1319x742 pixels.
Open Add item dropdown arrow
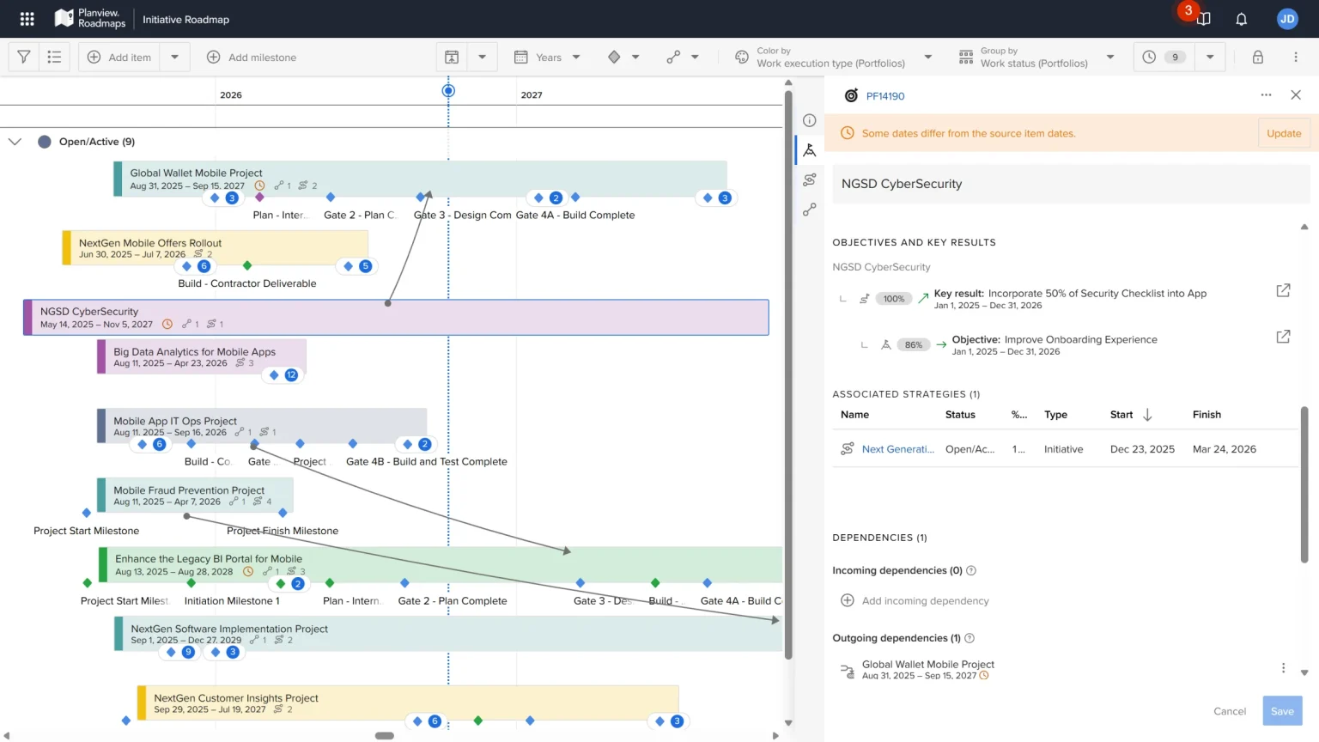point(174,58)
